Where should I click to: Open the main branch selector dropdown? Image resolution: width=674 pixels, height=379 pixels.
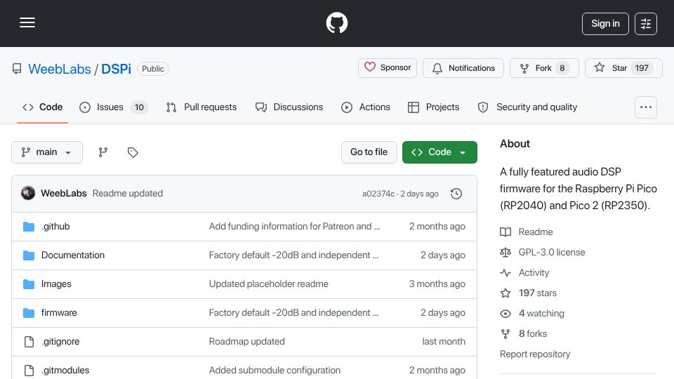click(47, 152)
